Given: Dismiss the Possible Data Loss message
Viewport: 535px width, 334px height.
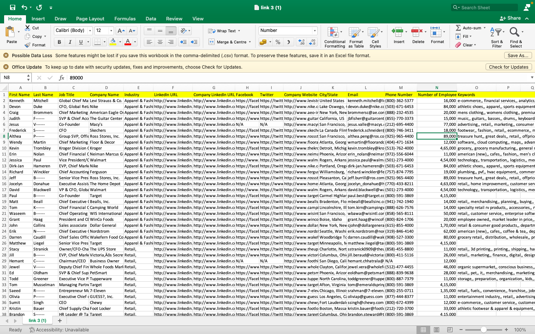Looking at the screenshot, I should [6, 55].
